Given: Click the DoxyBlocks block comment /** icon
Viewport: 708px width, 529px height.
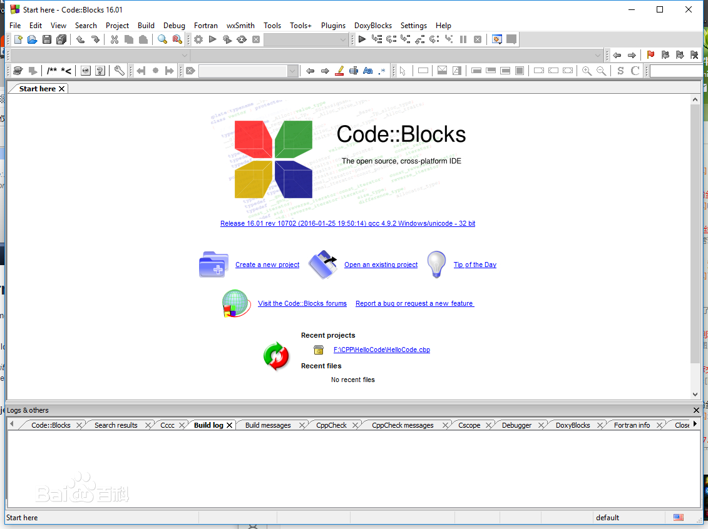Looking at the screenshot, I should 52,71.
